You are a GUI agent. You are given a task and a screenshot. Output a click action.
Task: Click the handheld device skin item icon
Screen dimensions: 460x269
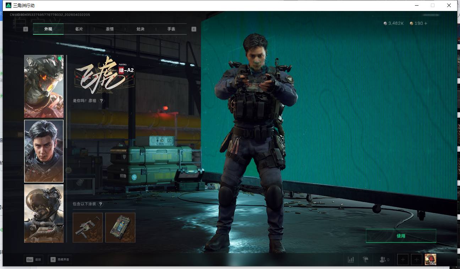pyautogui.click(x=120, y=228)
